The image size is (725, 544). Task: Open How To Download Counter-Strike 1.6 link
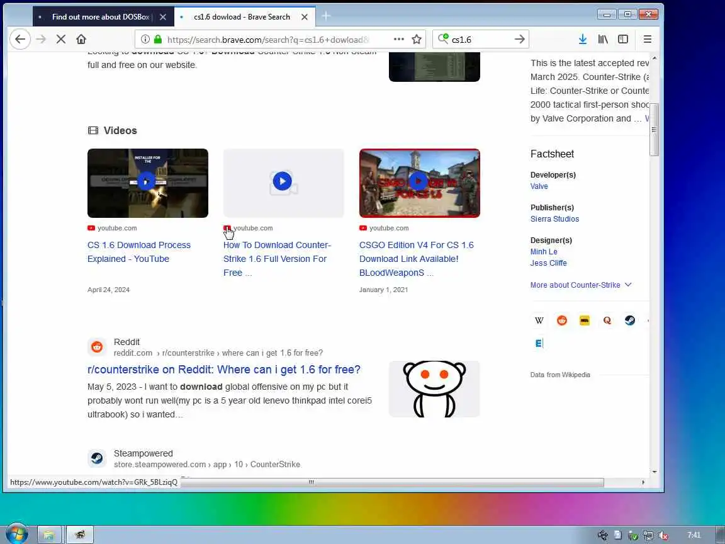(x=277, y=259)
